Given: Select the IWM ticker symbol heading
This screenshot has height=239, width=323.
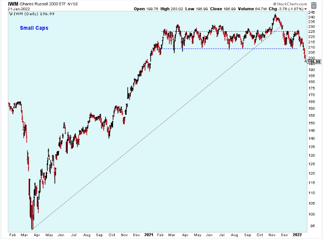Looking at the screenshot, I should 13,4.
